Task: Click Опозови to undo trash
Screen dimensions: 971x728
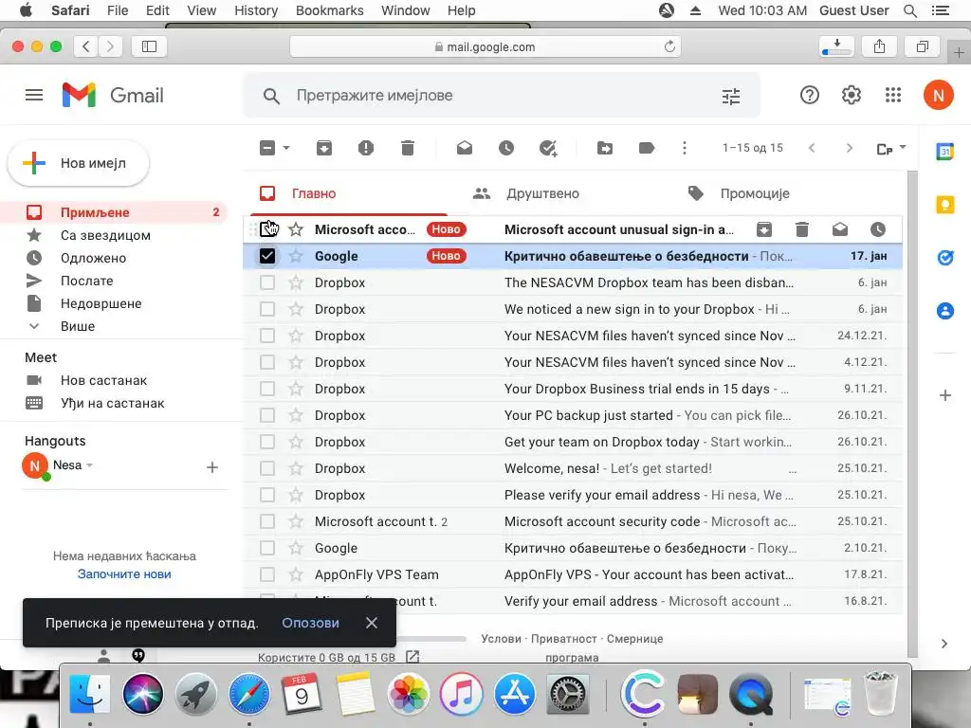Action: click(310, 623)
